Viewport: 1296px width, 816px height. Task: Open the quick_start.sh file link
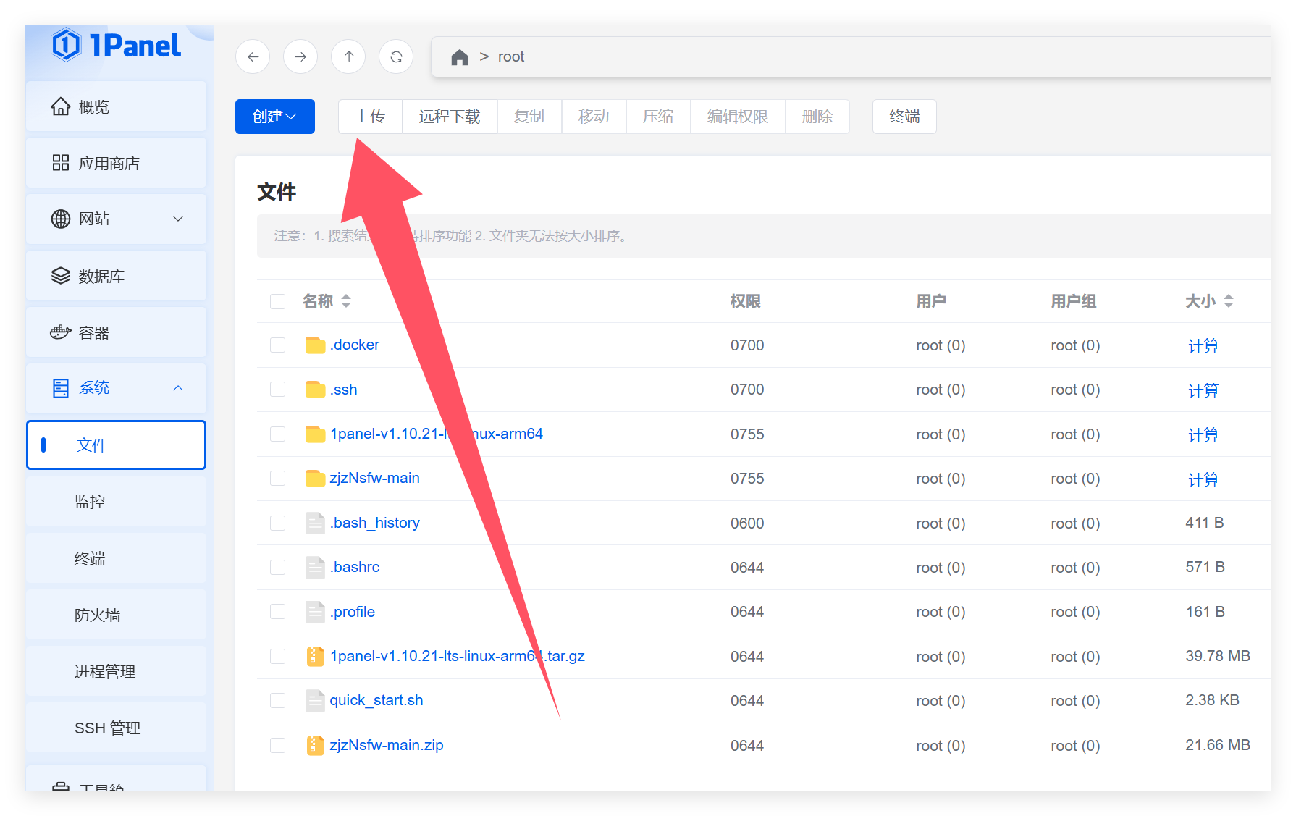(x=376, y=701)
